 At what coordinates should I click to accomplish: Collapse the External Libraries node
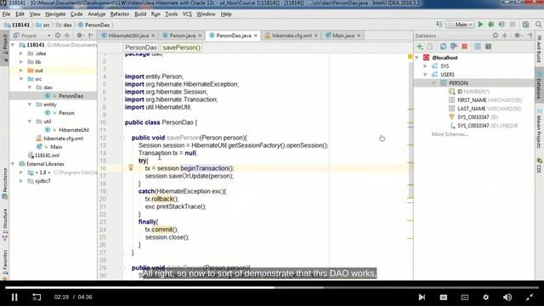(13, 164)
